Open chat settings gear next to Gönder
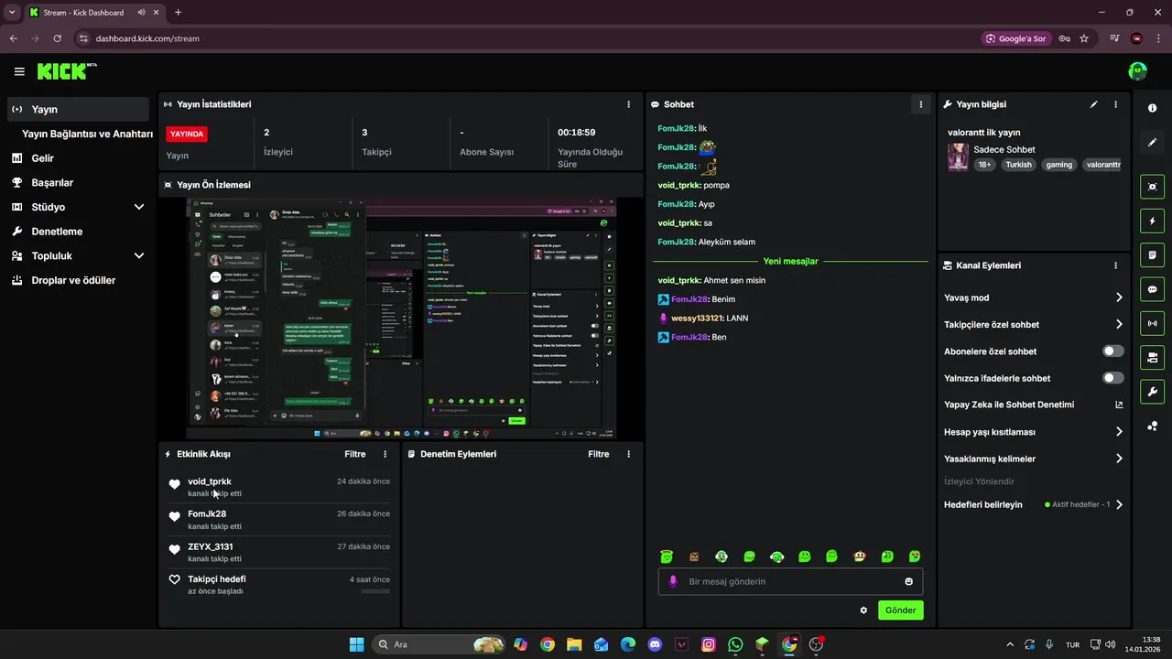 [x=863, y=610]
